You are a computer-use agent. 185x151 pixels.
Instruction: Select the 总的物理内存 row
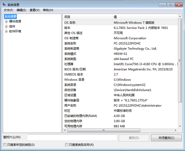(x=121, y=121)
